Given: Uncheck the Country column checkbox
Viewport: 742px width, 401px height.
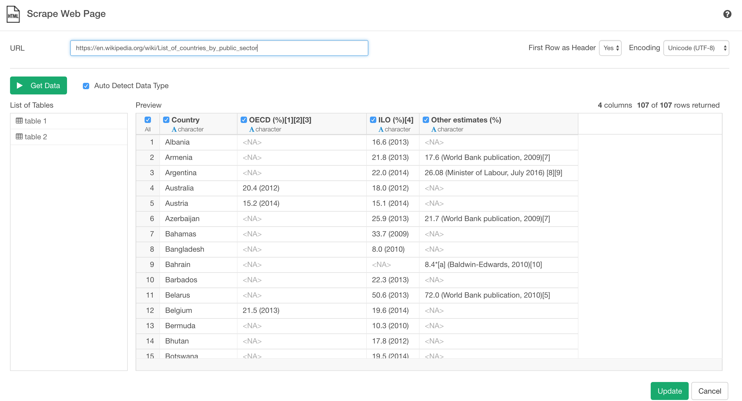Looking at the screenshot, I should pos(166,120).
